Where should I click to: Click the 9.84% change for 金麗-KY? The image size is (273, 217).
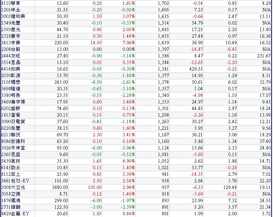[129, 214]
